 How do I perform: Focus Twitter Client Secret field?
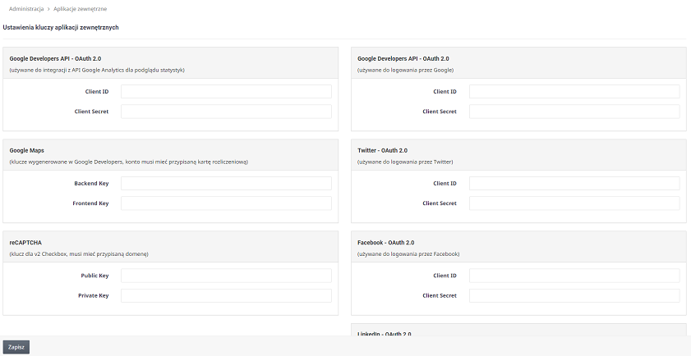tap(574, 203)
